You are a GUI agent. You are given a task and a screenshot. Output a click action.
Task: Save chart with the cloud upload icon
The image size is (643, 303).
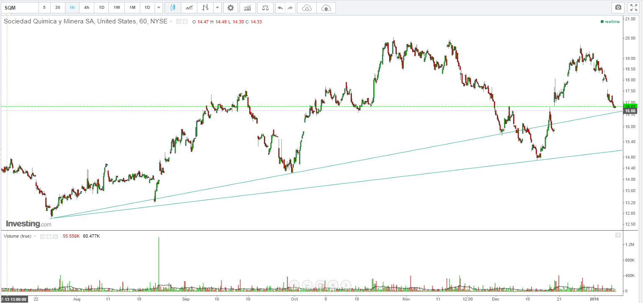326,8
